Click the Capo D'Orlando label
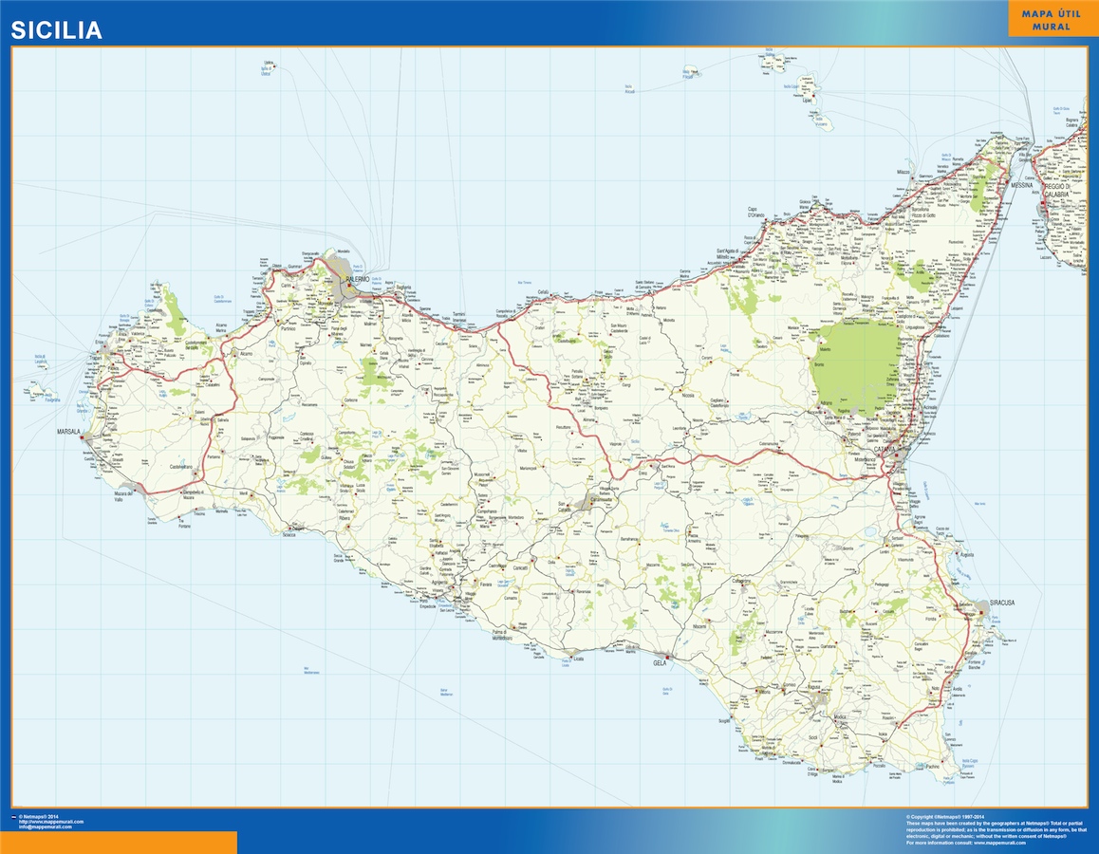Image resolution: width=1099 pixels, height=854 pixels. tap(755, 212)
